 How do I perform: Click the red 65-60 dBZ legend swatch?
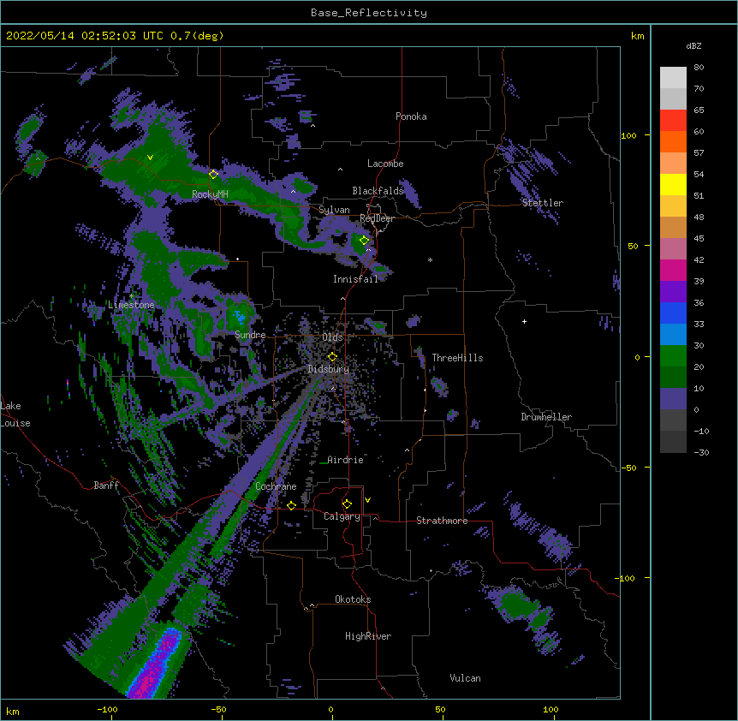pos(673,121)
